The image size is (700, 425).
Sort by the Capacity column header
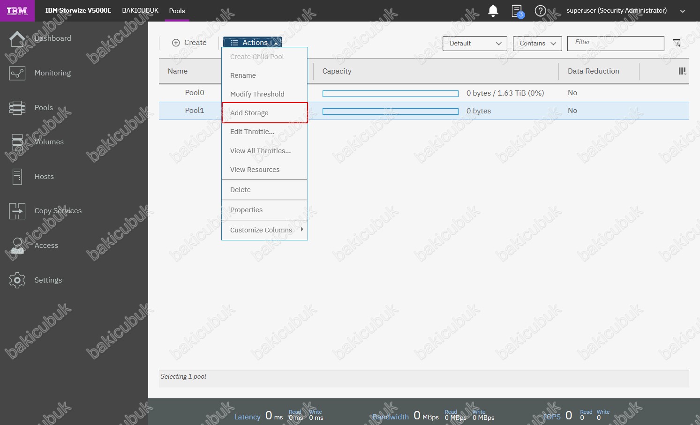pyautogui.click(x=337, y=71)
